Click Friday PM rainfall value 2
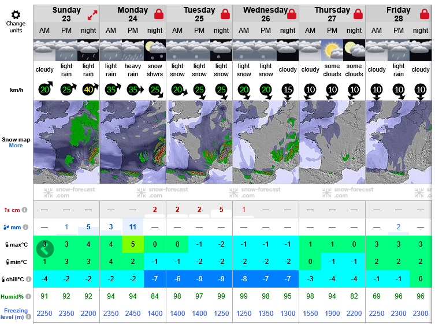The width and height of the screenshot is (435, 324). coord(399,227)
